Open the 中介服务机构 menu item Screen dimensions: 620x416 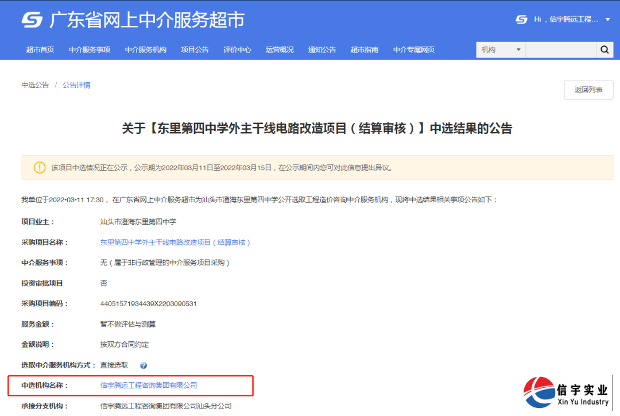(x=146, y=50)
